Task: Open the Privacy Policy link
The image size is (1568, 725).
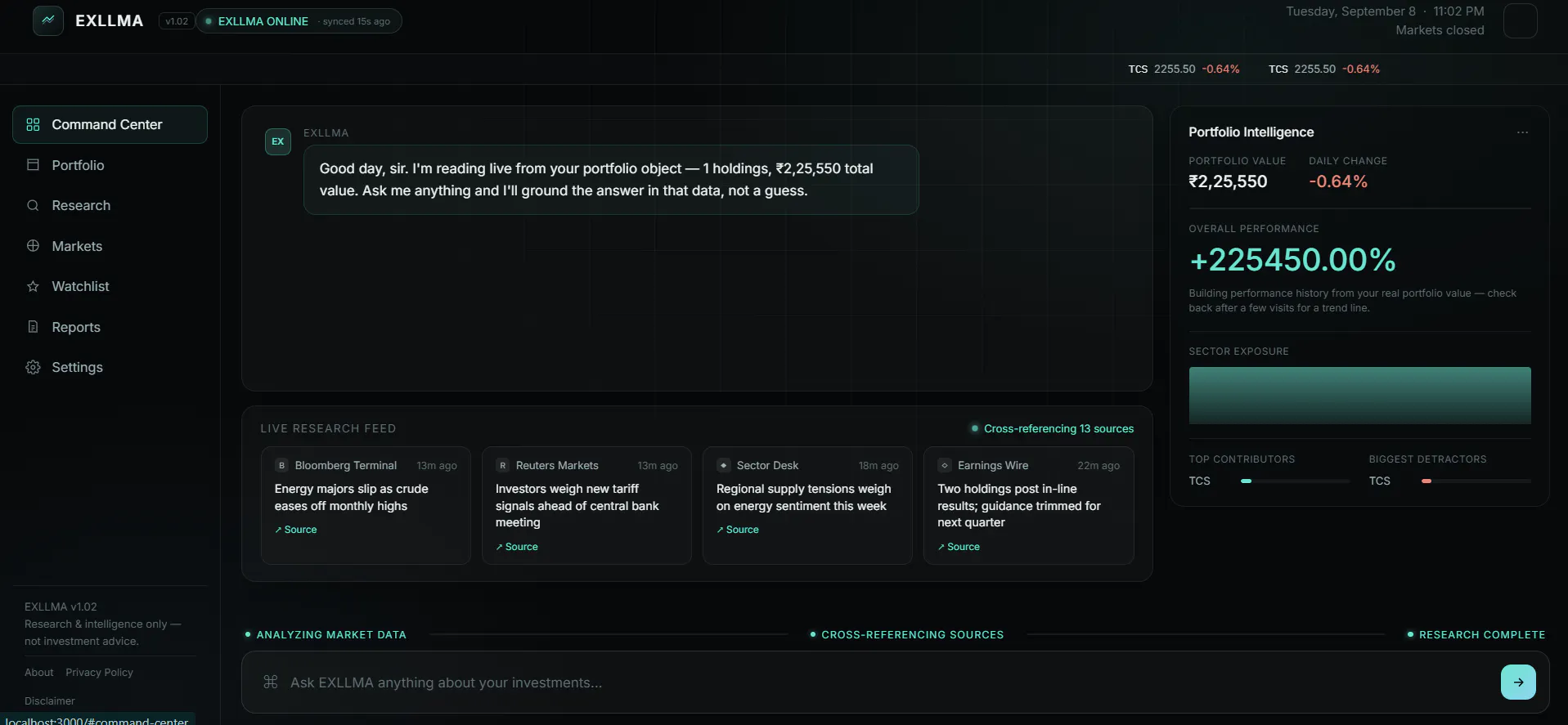Action: click(99, 673)
